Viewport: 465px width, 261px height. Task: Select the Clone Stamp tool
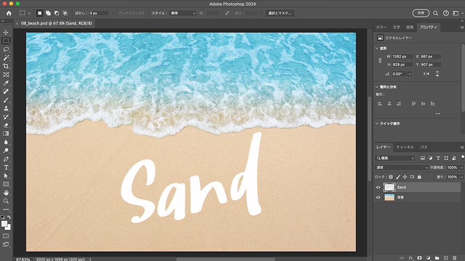click(x=6, y=108)
